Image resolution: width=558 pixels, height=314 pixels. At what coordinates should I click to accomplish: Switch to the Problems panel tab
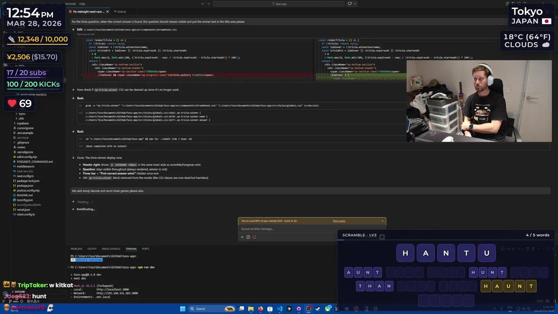[x=76, y=249]
